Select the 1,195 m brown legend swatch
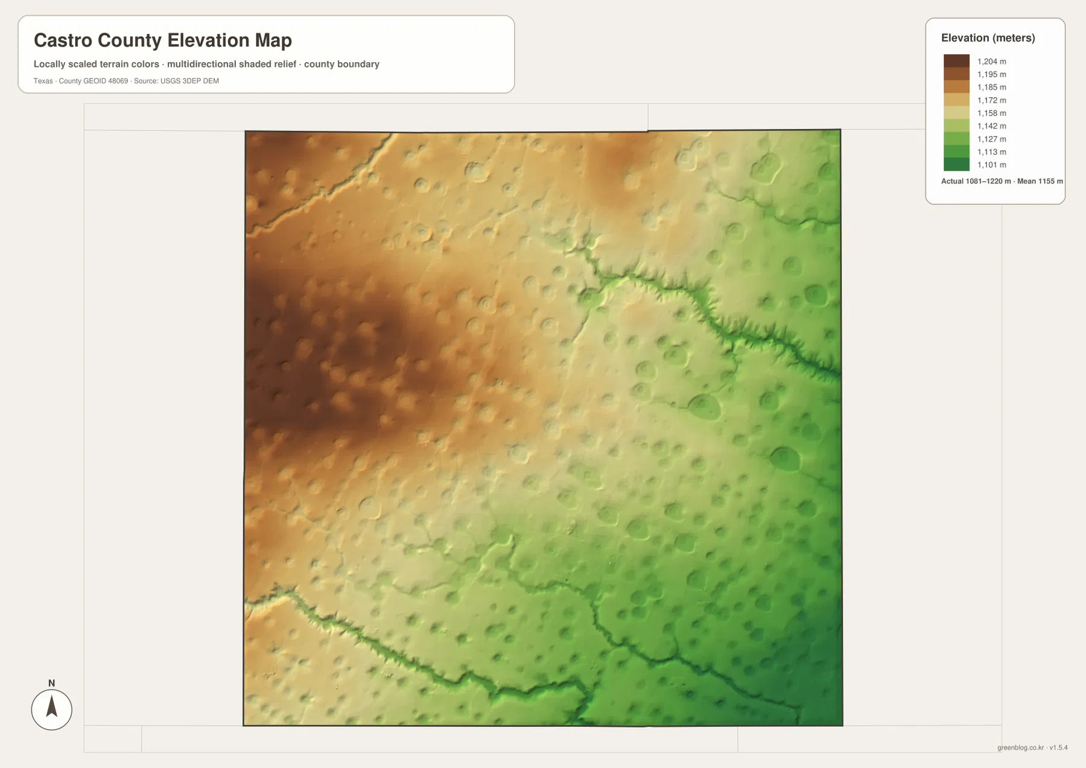The width and height of the screenshot is (1086, 768). pos(956,74)
